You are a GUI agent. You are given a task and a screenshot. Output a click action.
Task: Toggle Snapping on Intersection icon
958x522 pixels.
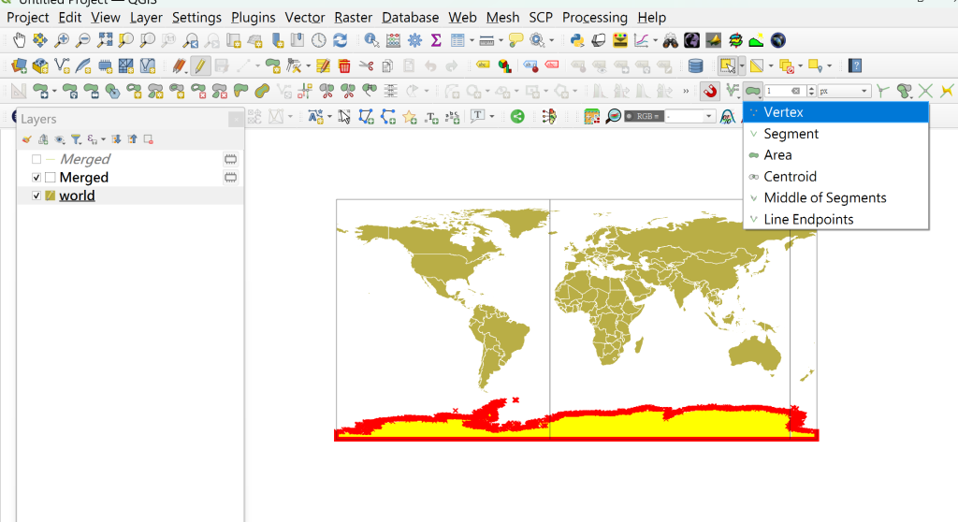point(925,91)
